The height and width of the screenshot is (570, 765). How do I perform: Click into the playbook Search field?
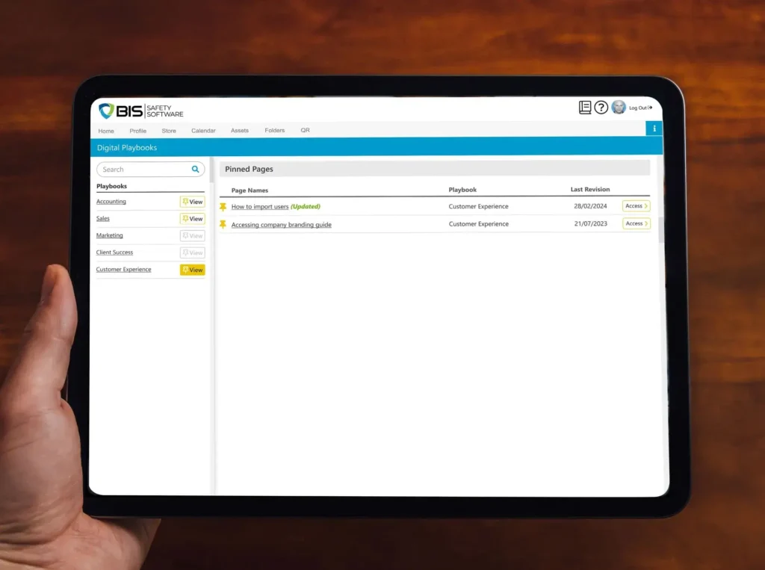coord(143,170)
